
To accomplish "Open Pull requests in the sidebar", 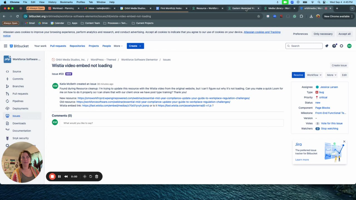I will [x=20, y=94].
